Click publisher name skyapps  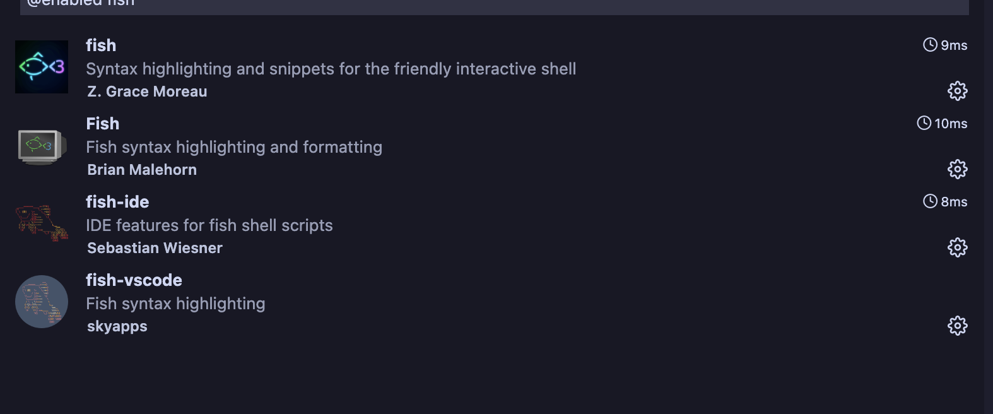(x=117, y=326)
